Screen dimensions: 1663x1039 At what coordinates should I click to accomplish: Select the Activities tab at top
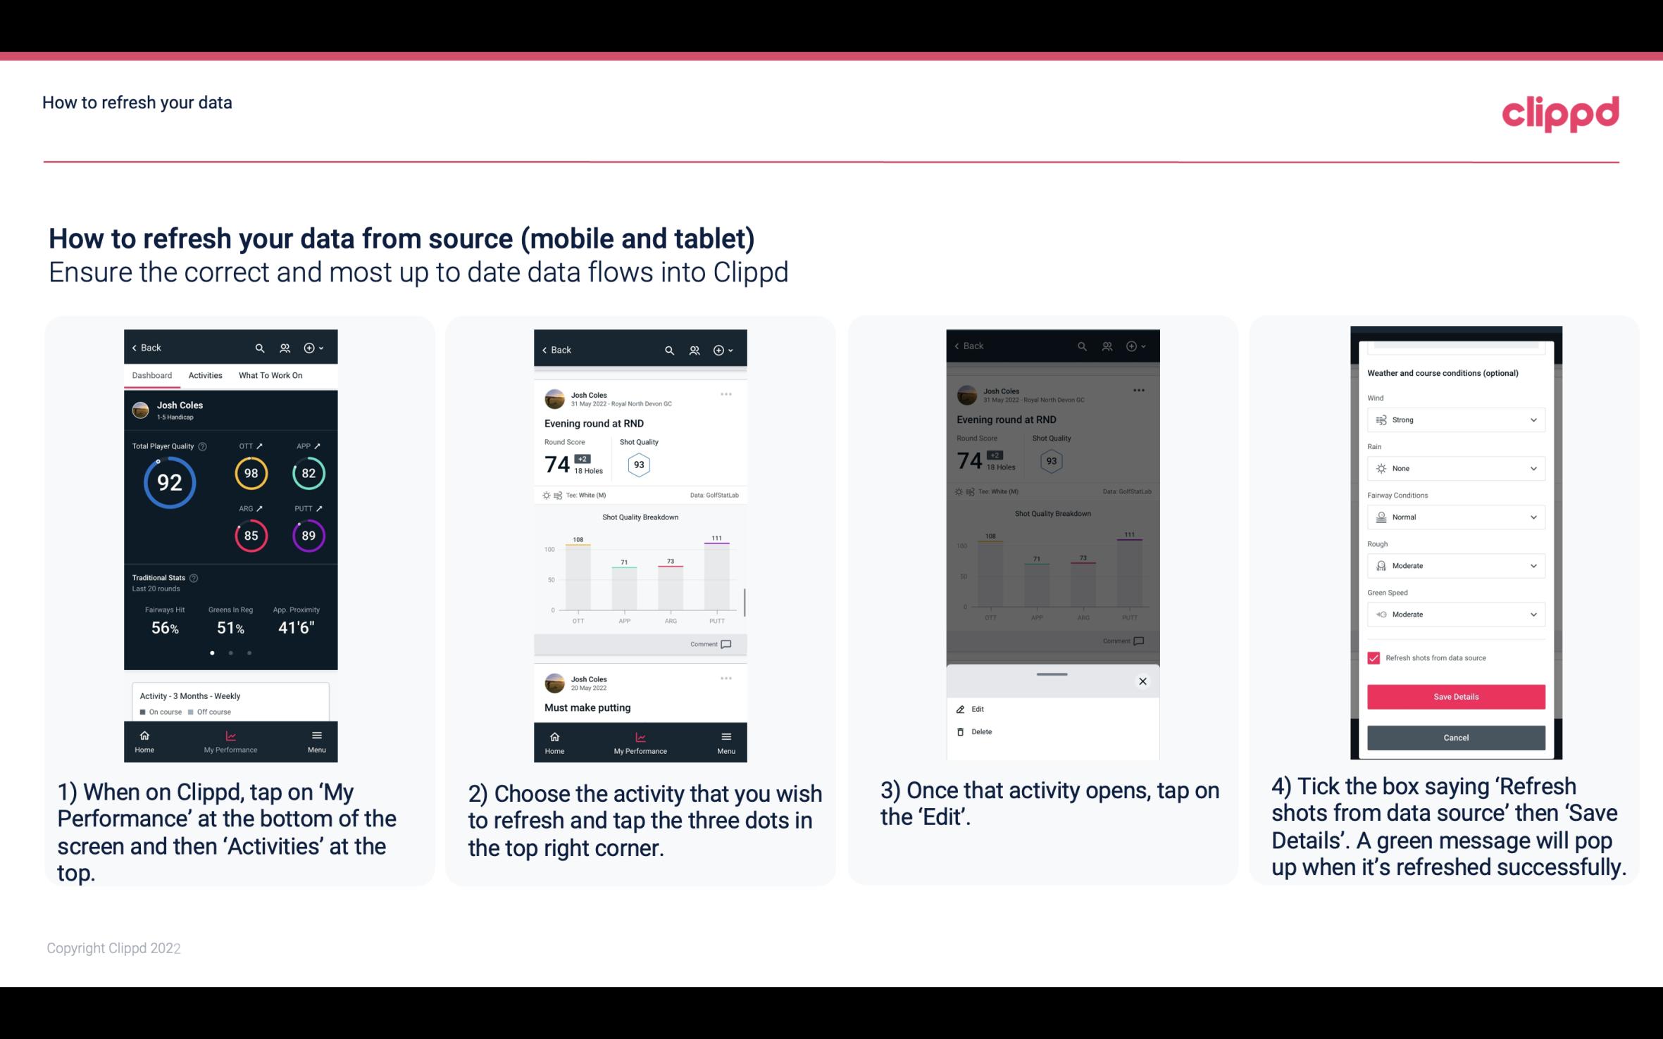(x=205, y=374)
